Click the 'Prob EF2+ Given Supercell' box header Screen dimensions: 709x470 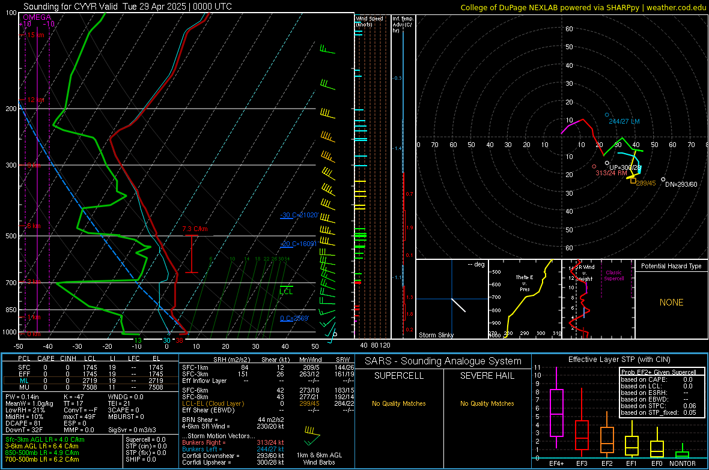click(x=659, y=372)
